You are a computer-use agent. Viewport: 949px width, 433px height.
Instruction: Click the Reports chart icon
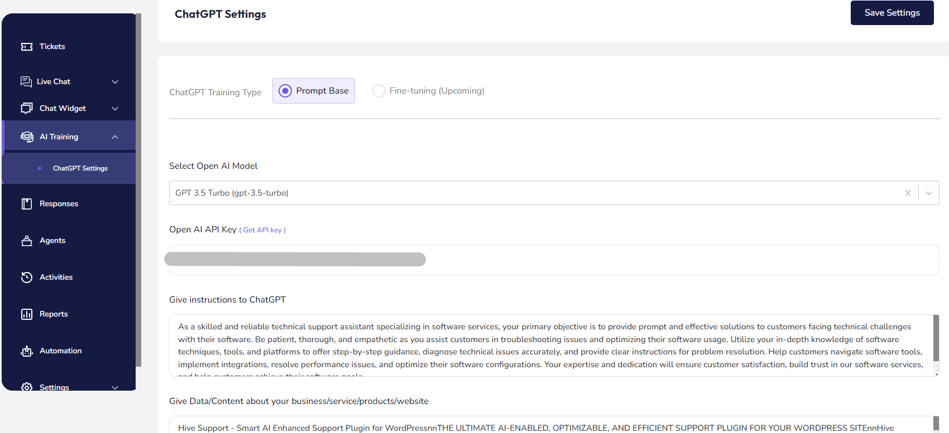point(27,314)
